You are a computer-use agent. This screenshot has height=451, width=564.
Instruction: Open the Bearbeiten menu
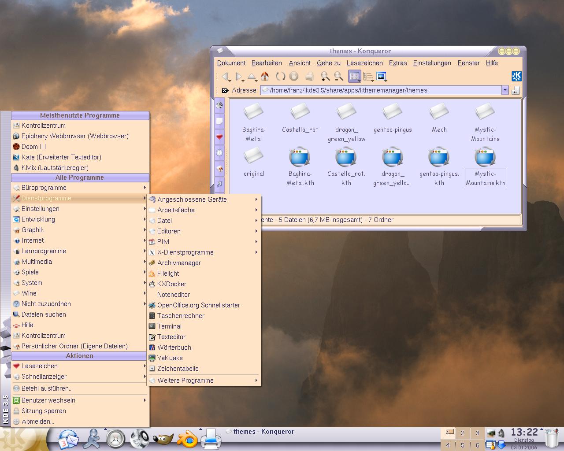[267, 63]
